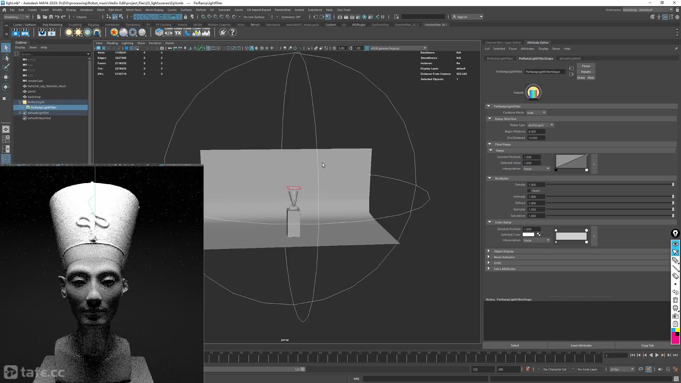Toggle the audio speaker icon near fps
This screenshot has width=681, height=383.
pyautogui.click(x=660, y=369)
